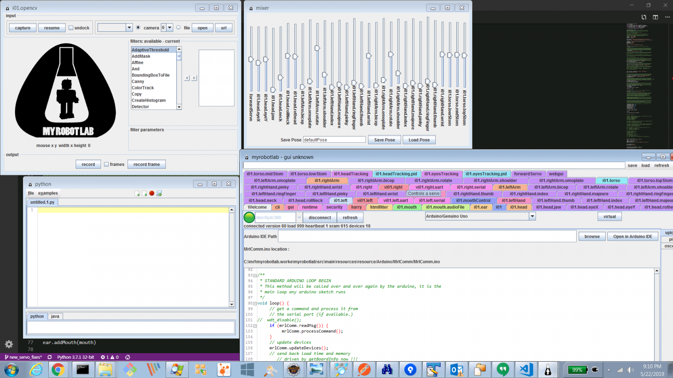Open Internet Explorer from the taskbar
Screen dimensions: 673x378
click(36, 370)
